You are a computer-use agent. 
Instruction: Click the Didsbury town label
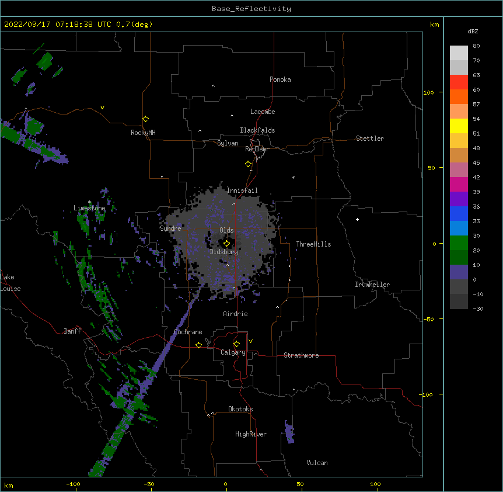(224, 252)
